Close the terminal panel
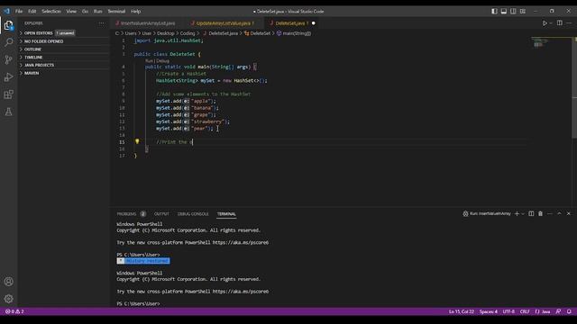 tap(569, 213)
